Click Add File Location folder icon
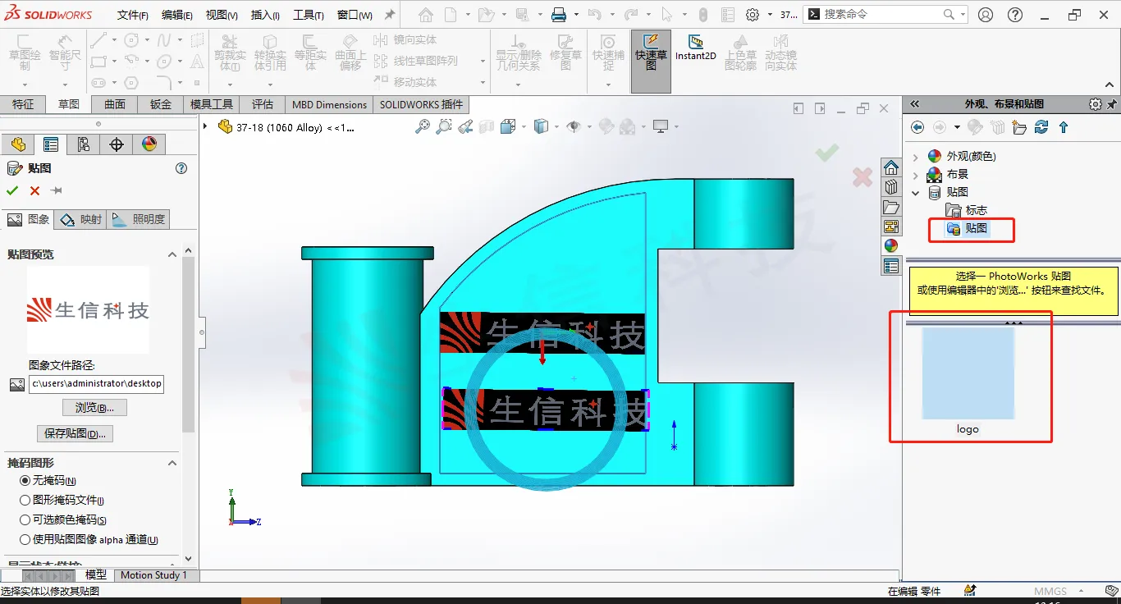The image size is (1121, 604). click(1019, 127)
